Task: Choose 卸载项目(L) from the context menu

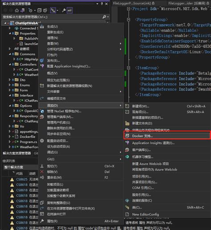Action: click(x=81, y=184)
